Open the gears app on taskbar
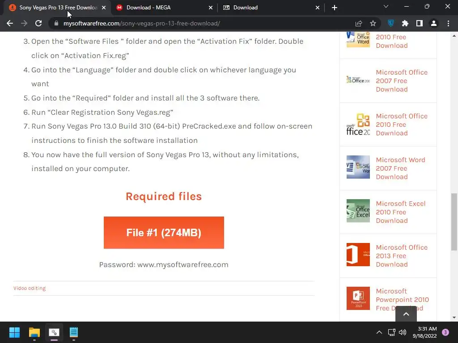 click(x=54, y=332)
